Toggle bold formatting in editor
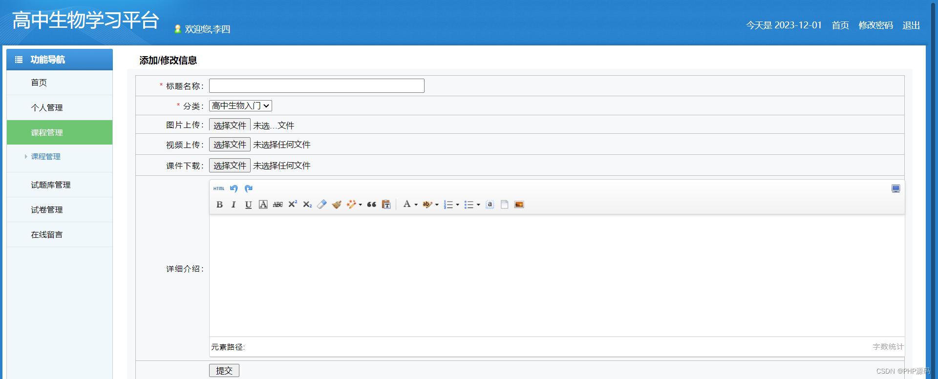Viewport: 938px width, 379px height. click(x=219, y=205)
